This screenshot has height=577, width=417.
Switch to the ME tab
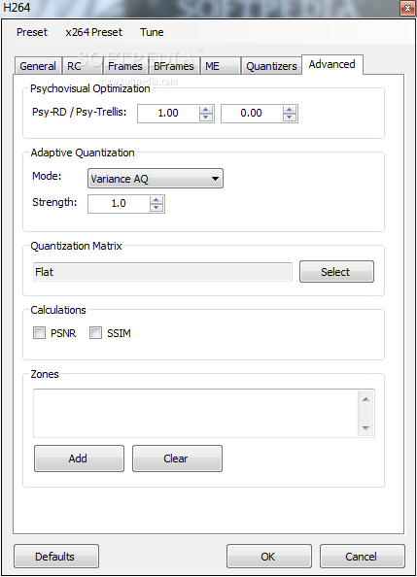tap(220, 66)
